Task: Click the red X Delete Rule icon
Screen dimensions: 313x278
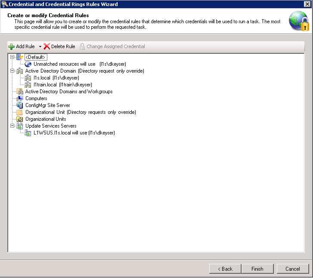Action: coord(46,46)
